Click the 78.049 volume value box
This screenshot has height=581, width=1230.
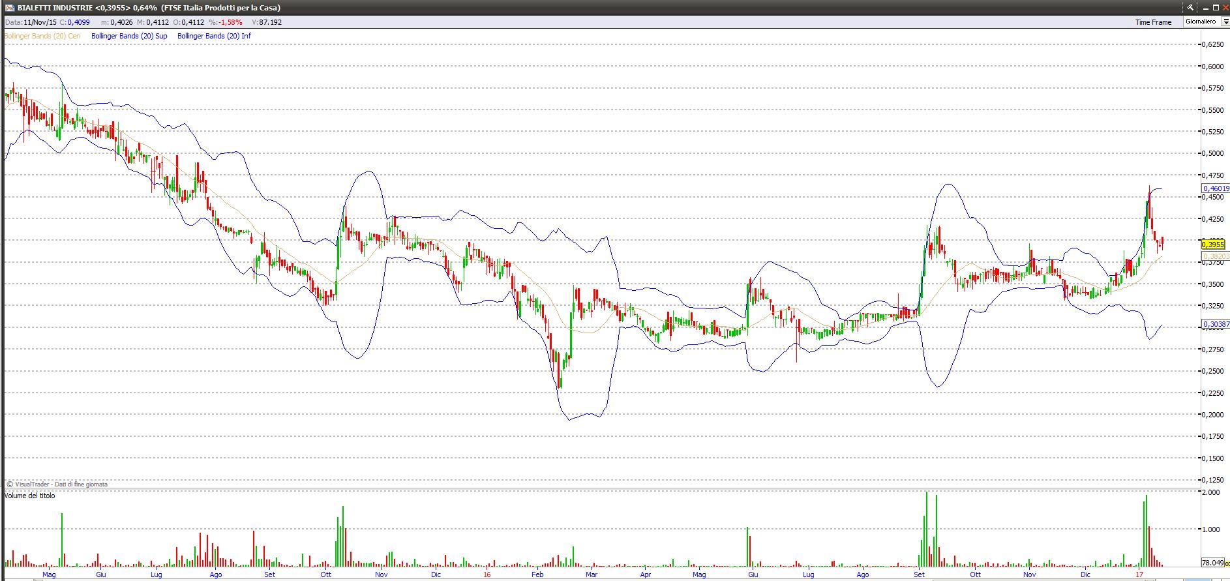(1212, 562)
